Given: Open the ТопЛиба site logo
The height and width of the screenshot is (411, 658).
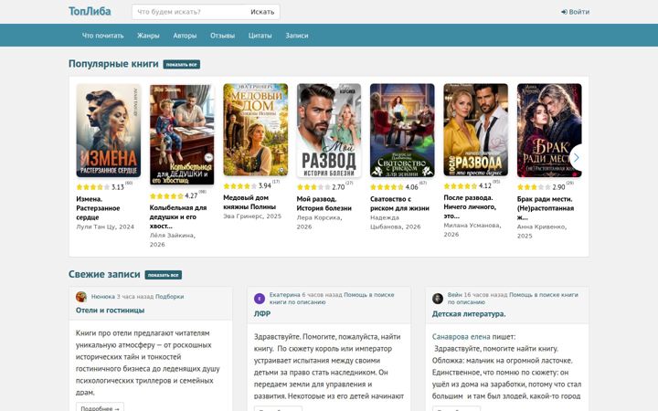Looking at the screenshot, I should tap(90, 11).
